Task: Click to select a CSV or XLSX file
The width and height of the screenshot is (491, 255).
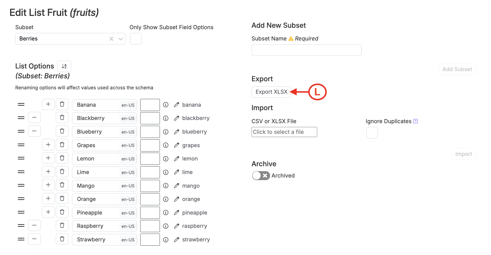Action: click(x=284, y=132)
